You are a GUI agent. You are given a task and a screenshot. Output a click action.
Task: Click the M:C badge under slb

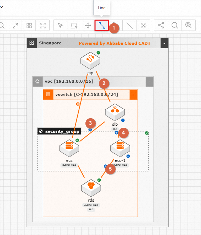[x=115, y=129]
